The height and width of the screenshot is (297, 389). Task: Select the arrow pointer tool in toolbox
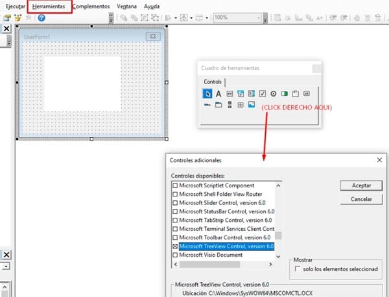click(x=207, y=93)
